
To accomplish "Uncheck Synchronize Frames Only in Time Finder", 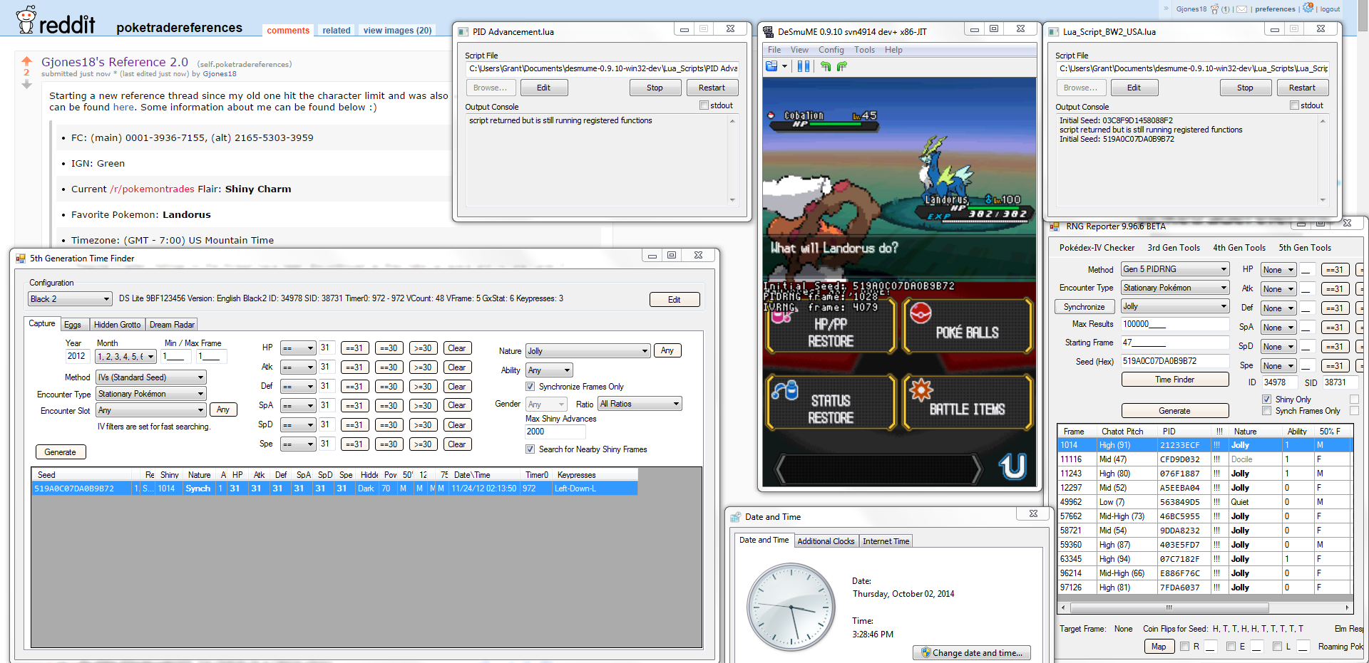I will [530, 387].
